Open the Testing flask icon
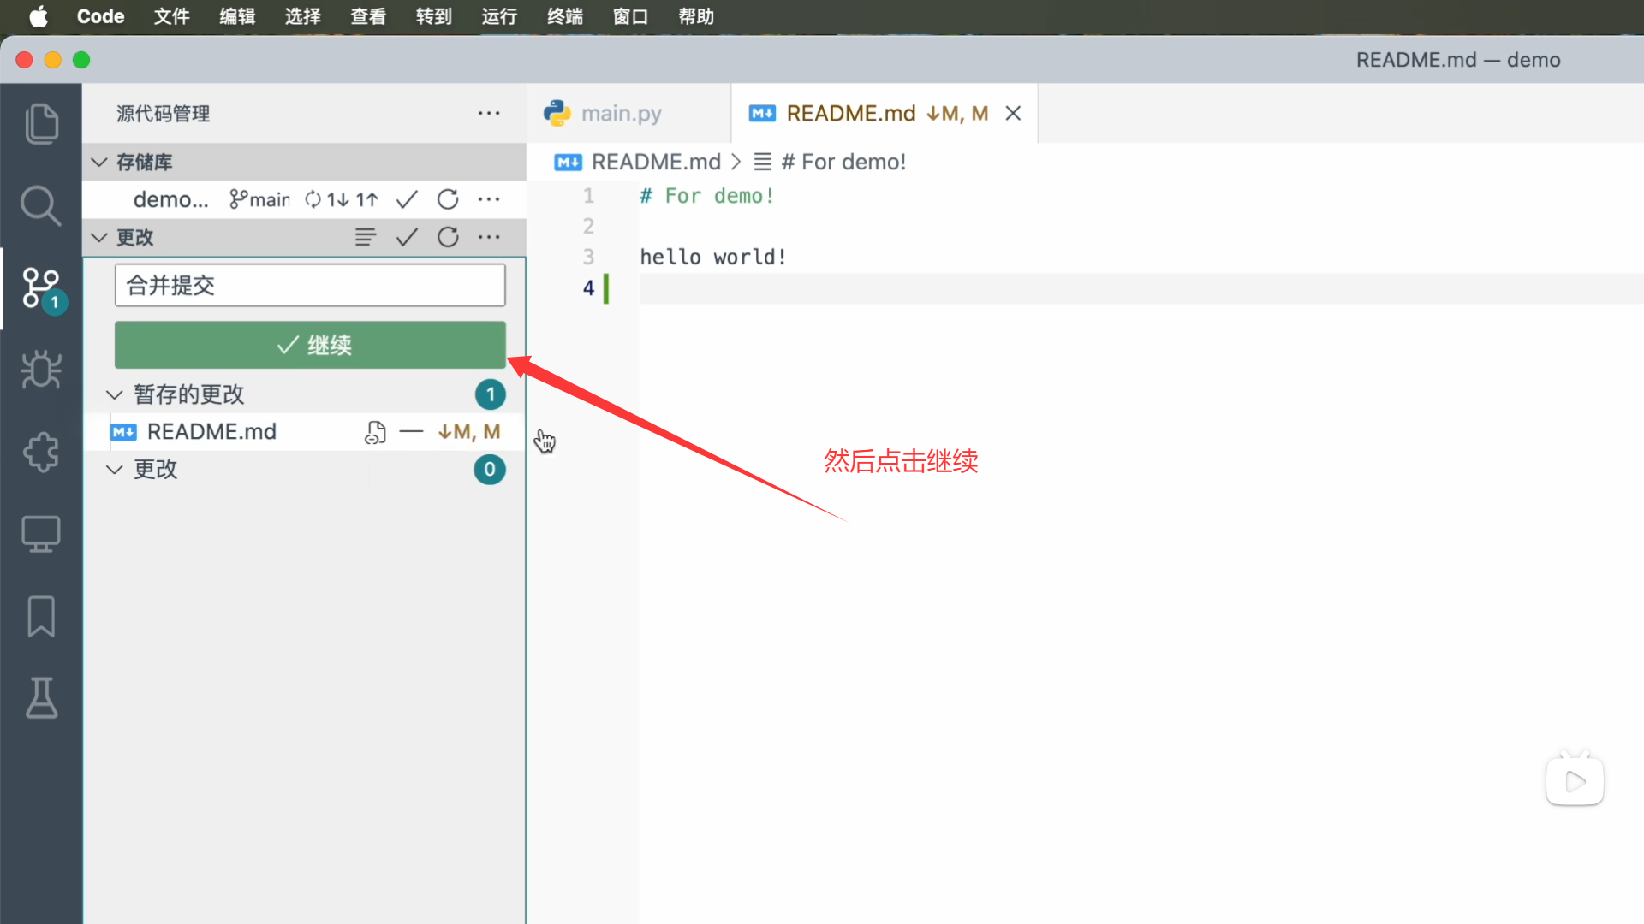The width and height of the screenshot is (1644, 924). pos(41,698)
